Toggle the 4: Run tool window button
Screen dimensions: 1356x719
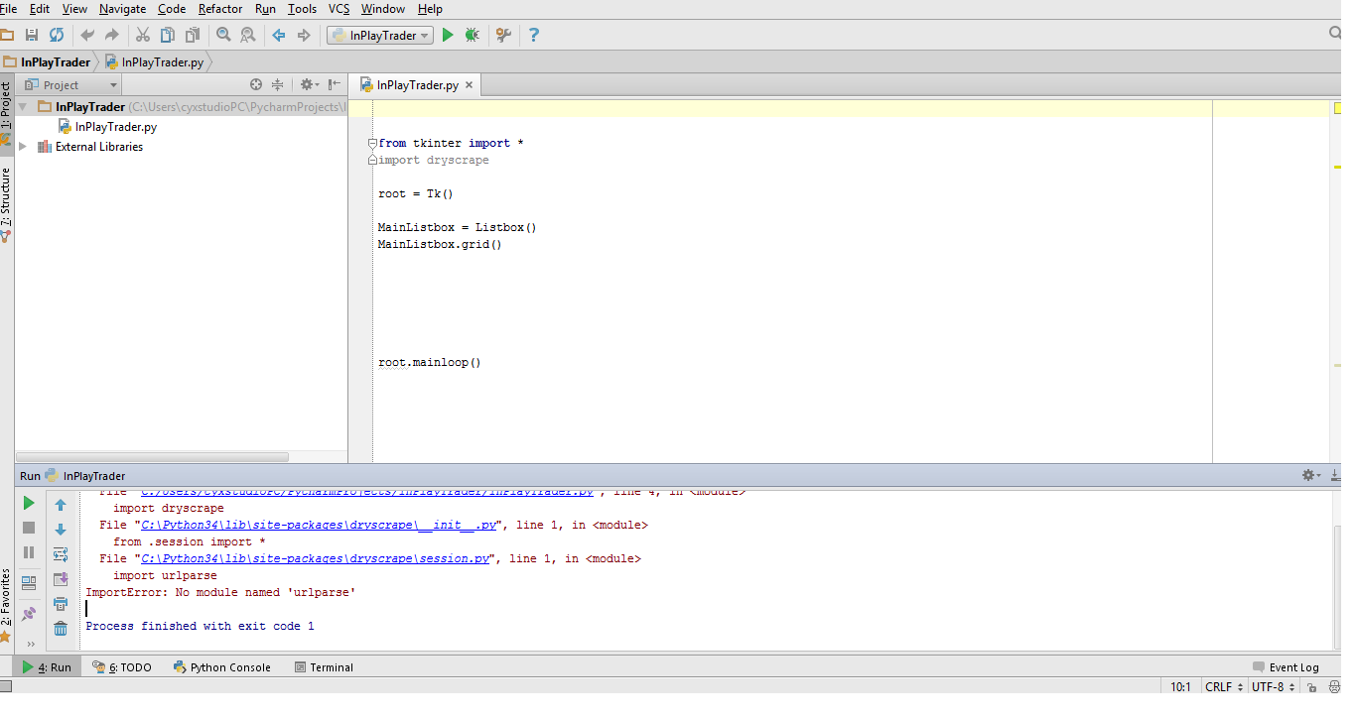tap(47, 667)
